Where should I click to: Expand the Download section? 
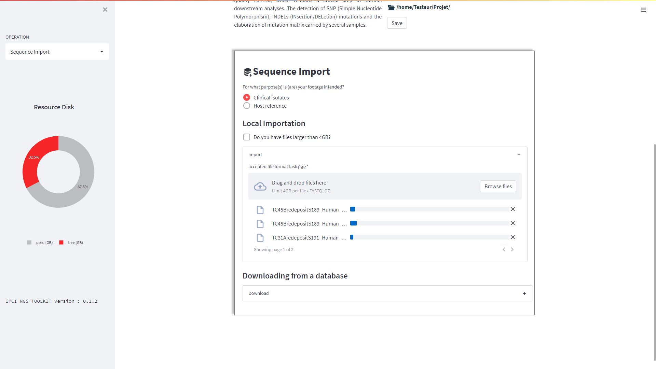point(387,293)
